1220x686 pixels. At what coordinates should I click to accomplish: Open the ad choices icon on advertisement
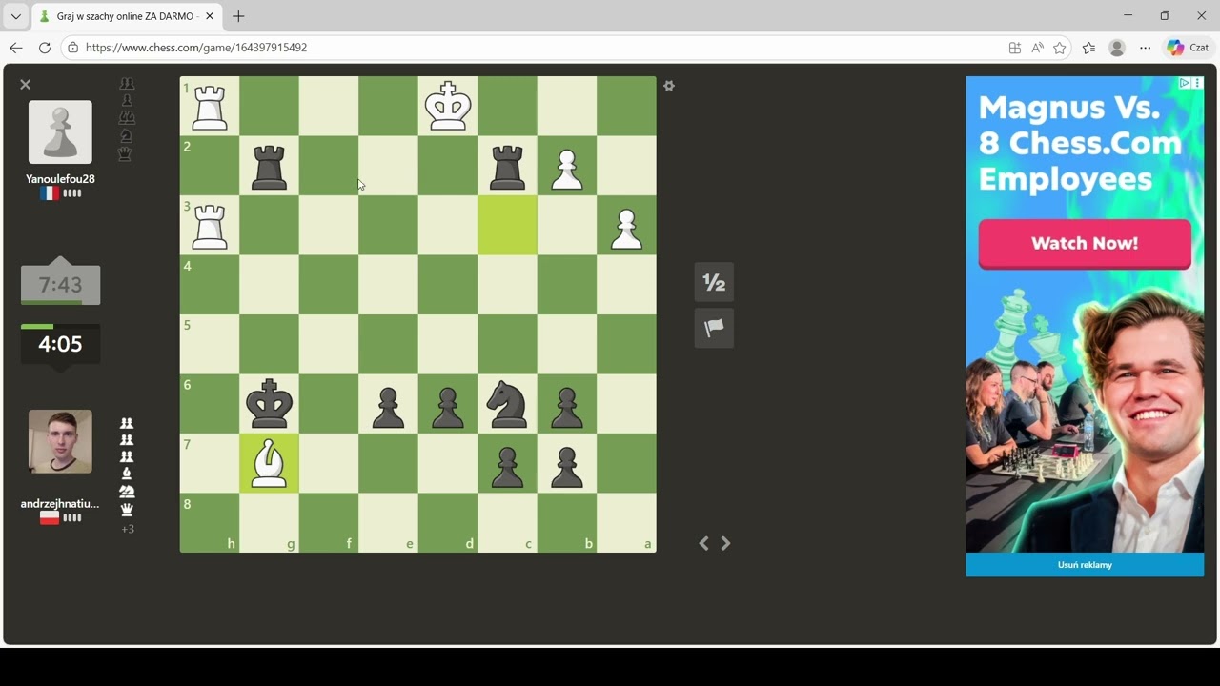coord(1185,83)
